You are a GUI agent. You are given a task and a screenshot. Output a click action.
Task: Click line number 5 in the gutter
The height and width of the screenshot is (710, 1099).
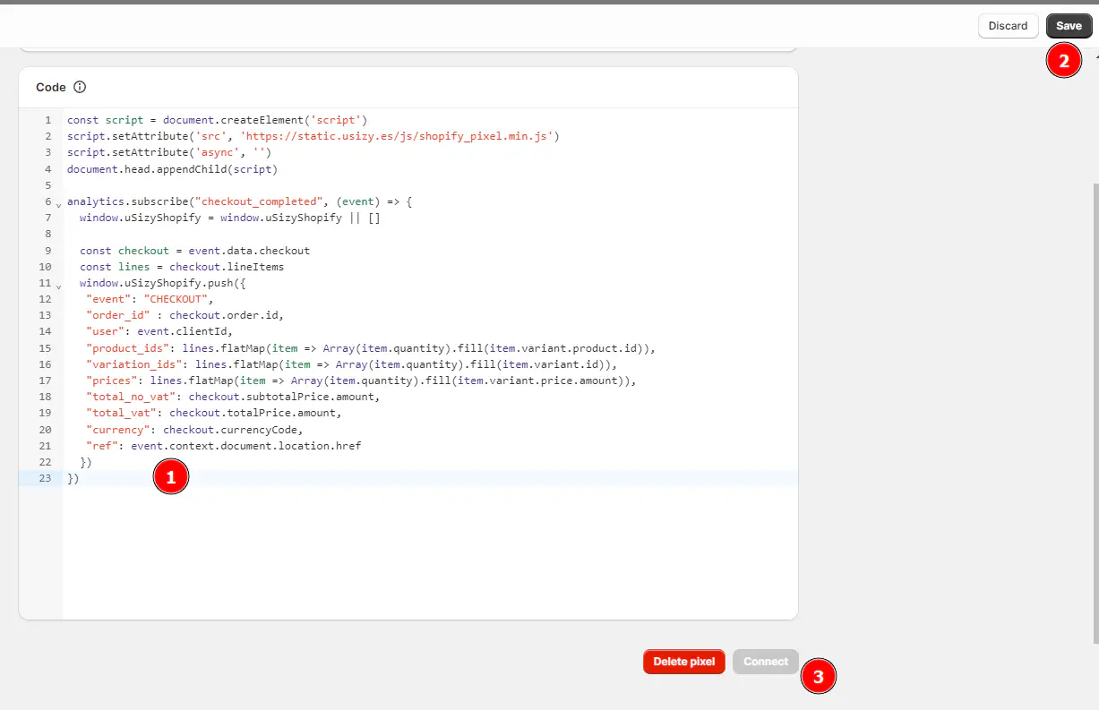click(47, 185)
